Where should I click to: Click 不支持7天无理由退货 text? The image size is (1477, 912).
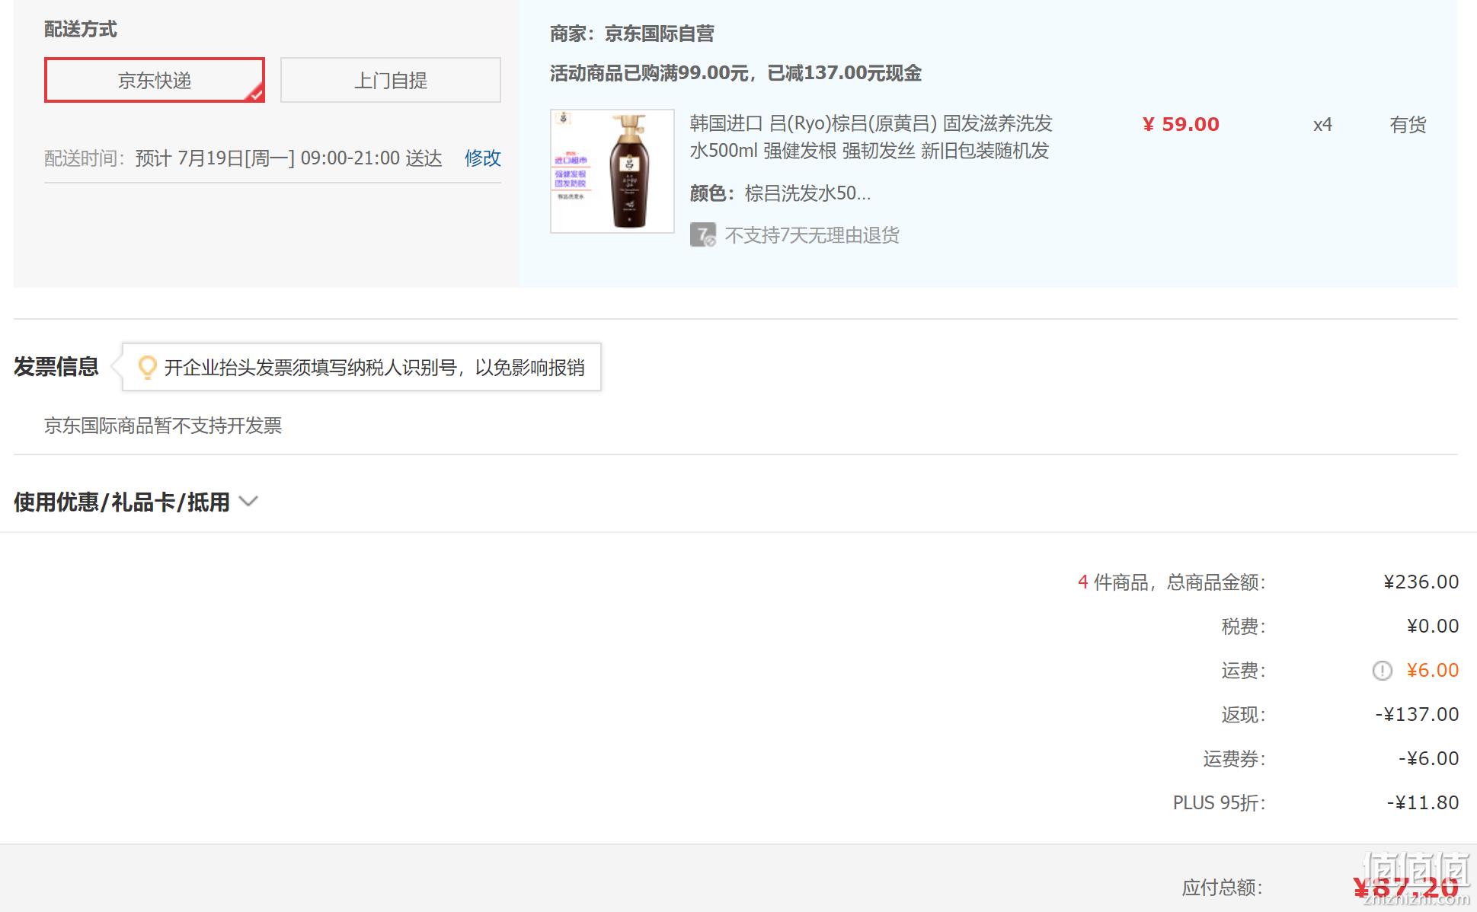[812, 235]
